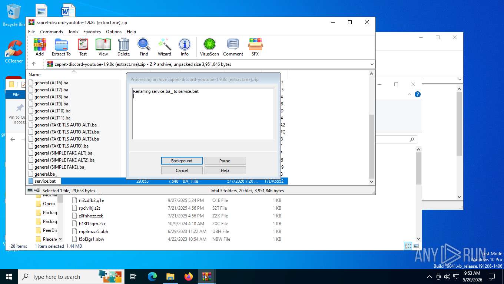Open the CCleaner desktop shortcut
This screenshot has width=504, height=284.
tap(14, 51)
